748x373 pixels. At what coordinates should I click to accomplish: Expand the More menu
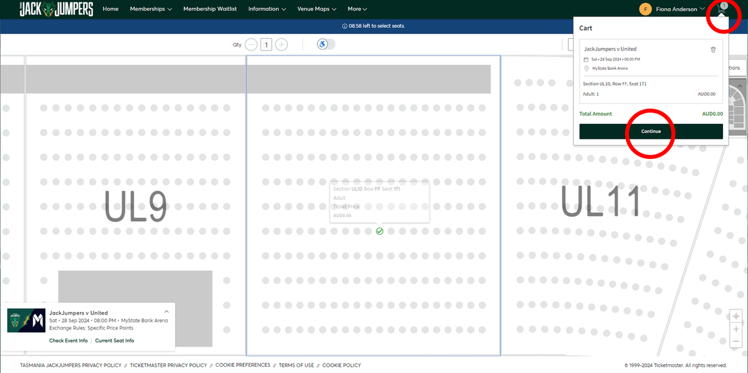point(357,9)
